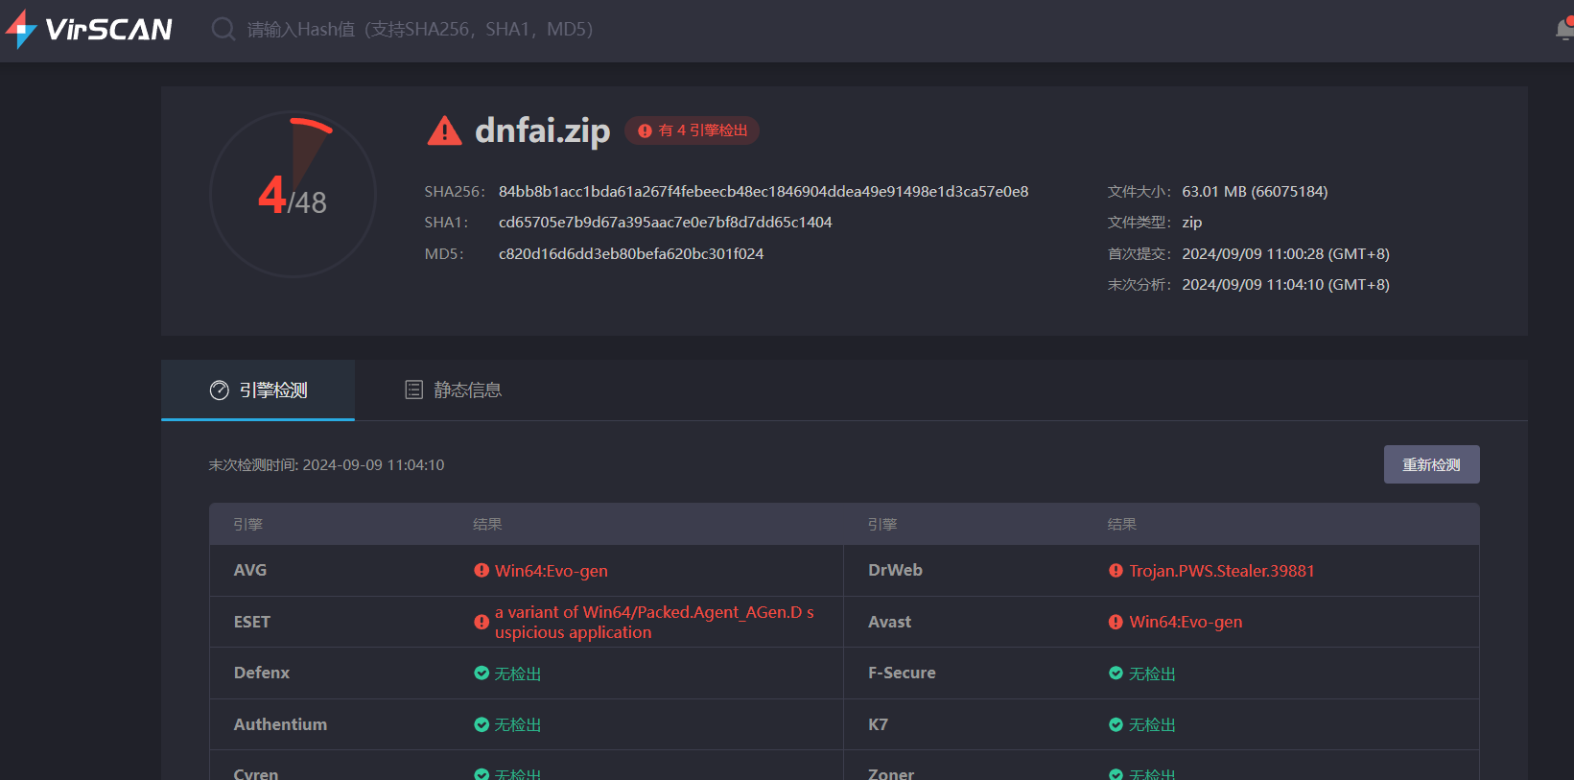Click the dnfai.zip file name title

pyautogui.click(x=543, y=130)
